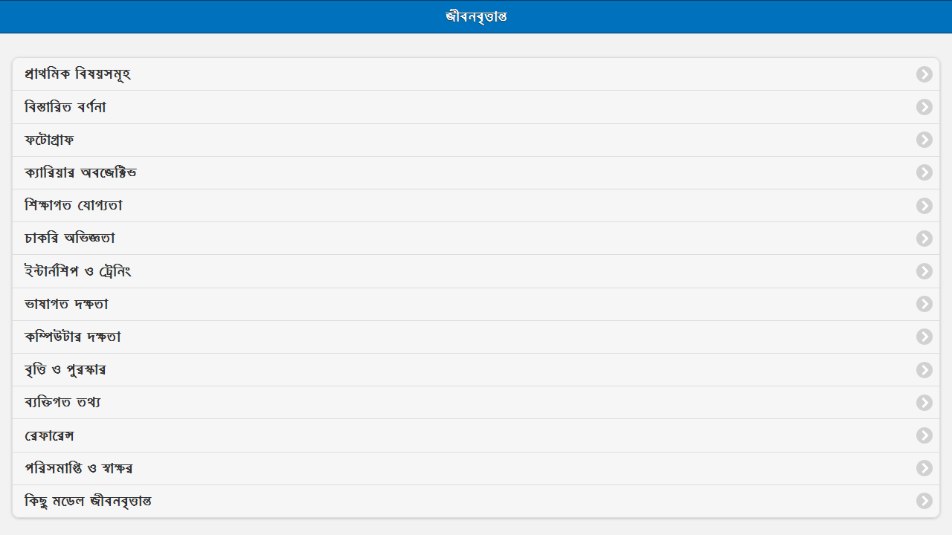This screenshot has height=535, width=952.
Task: Expand কিছু মডেল জীবনবৃত্তান্ত via its chevron
Action: coord(924,501)
